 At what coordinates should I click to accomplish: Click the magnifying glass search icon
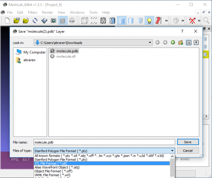pyautogui.click(x=206, y=21)
